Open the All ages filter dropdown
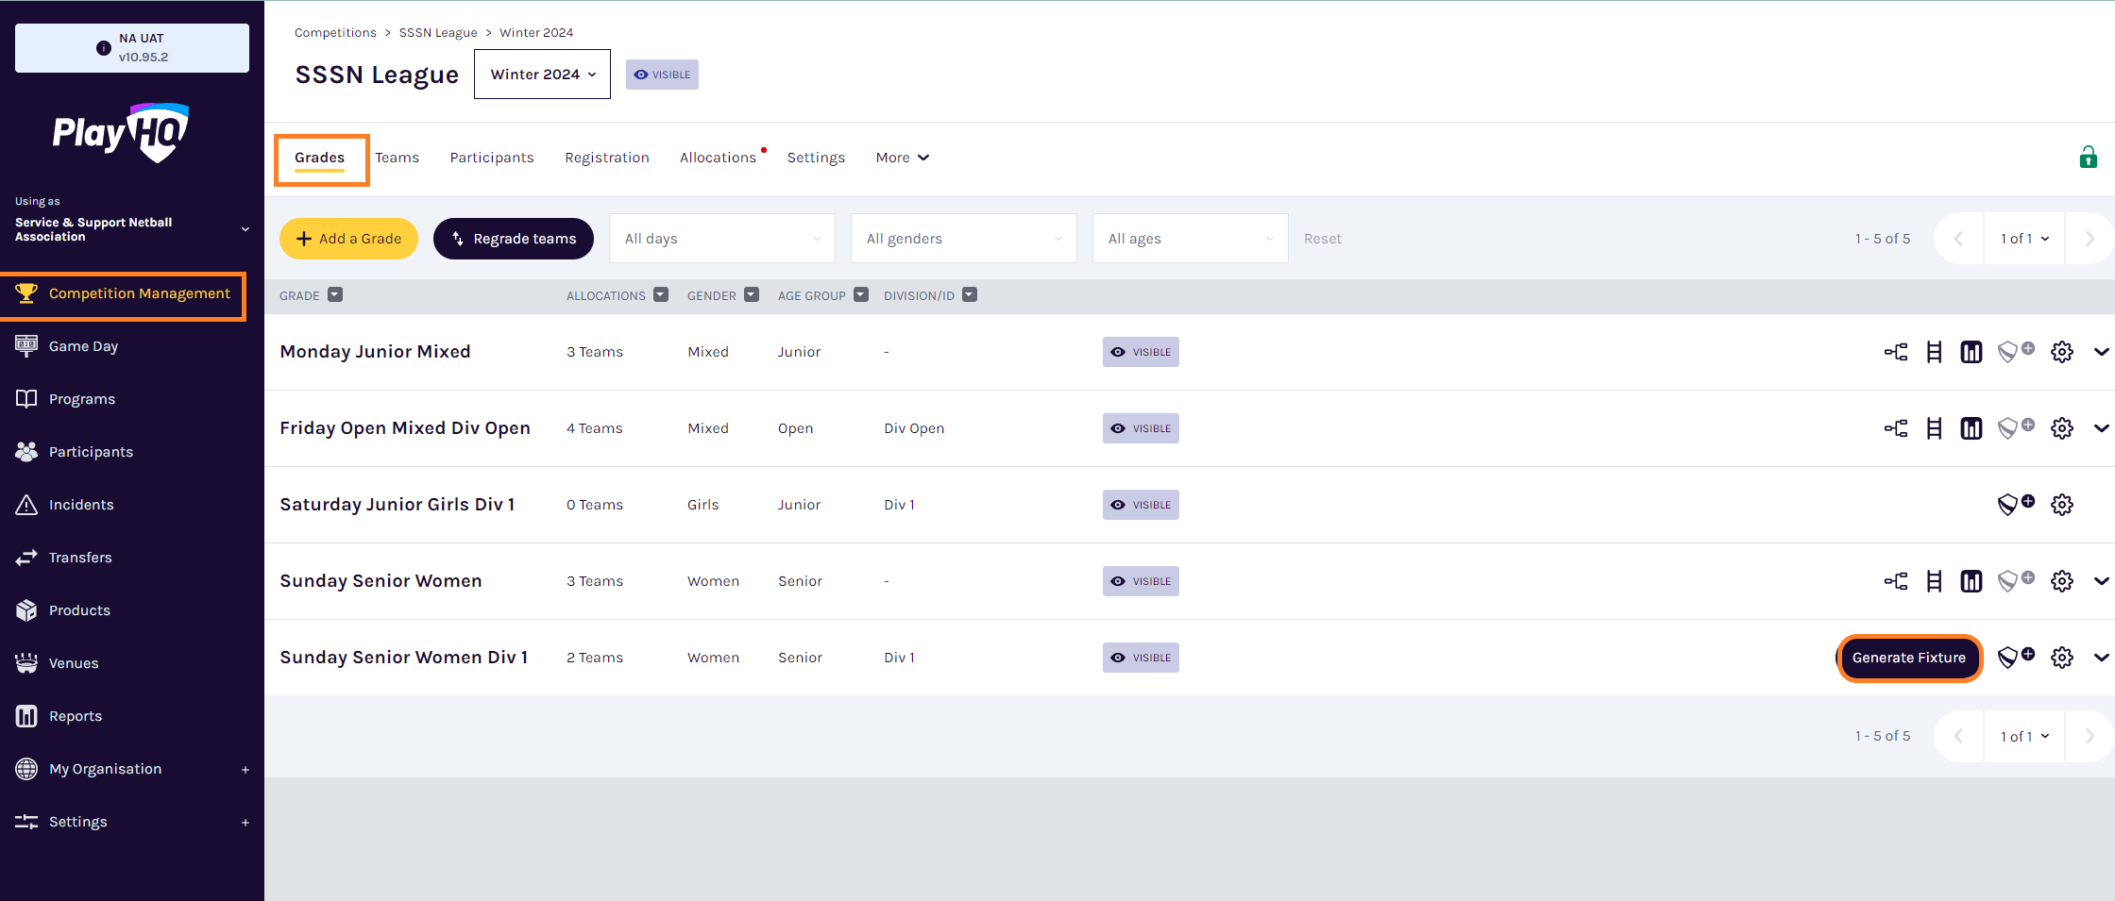Image resolution: width=2115 pixels, height=901 pixels. point(1191,239)
